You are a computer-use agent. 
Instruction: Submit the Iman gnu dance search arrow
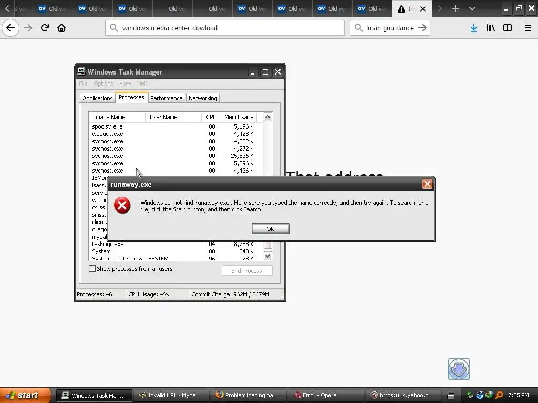pyautogui.click(x=422, y=28)
